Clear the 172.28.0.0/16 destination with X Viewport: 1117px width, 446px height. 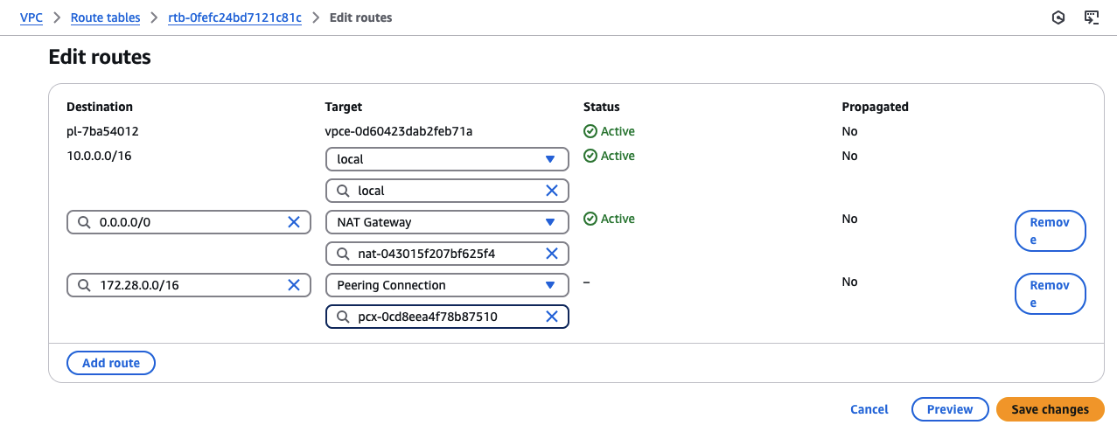tap(294, 285)
